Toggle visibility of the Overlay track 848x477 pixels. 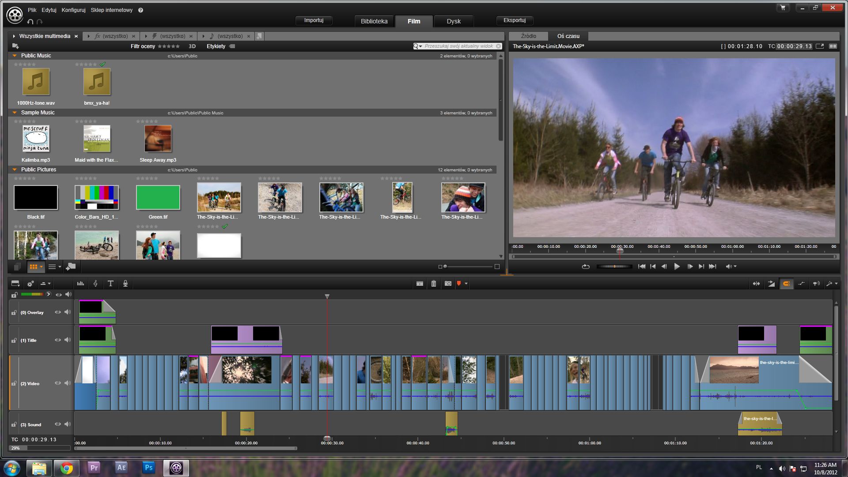click(57, 312)
